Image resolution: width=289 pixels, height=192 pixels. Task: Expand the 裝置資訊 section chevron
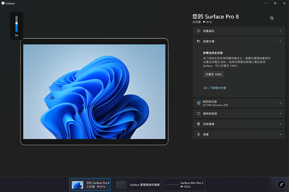click(x=280, y=31)
